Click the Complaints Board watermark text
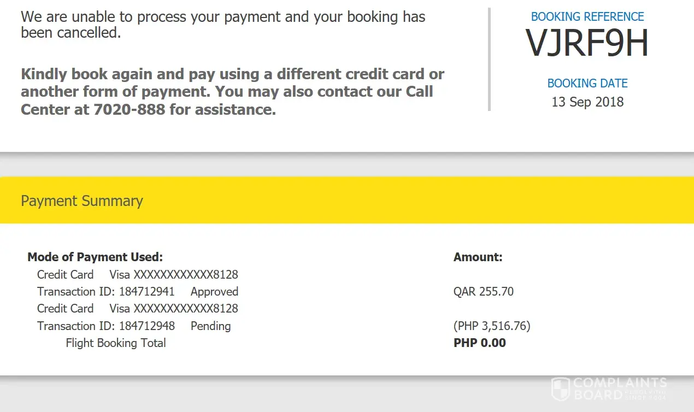Image resolution: width=694 pixels, height=412 pixels. point(620,389)
